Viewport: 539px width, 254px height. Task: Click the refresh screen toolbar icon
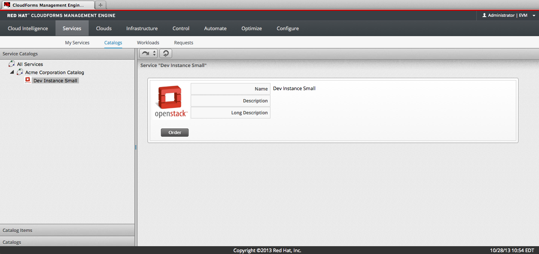click(166, 54)
